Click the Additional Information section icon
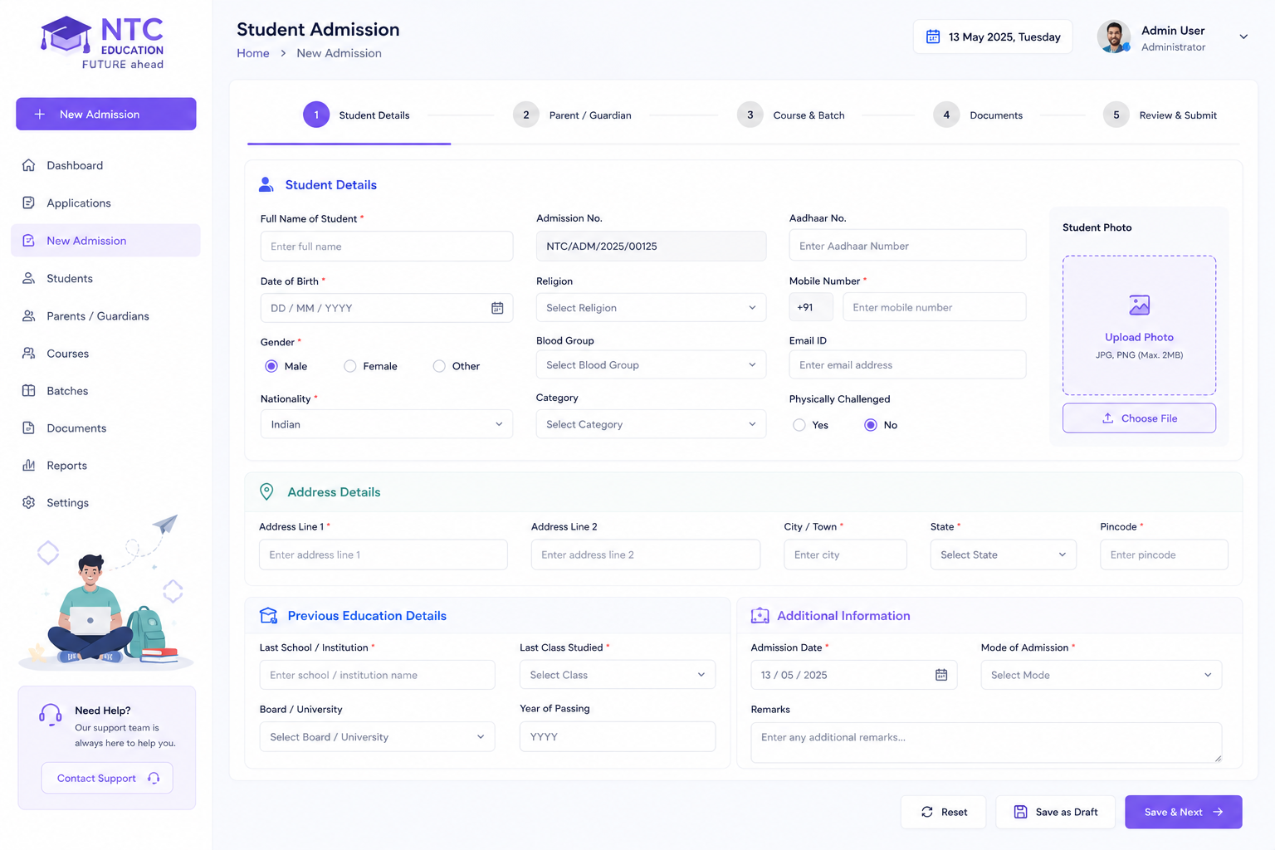This screenshot has height=850, width=1275. (760, 616)
